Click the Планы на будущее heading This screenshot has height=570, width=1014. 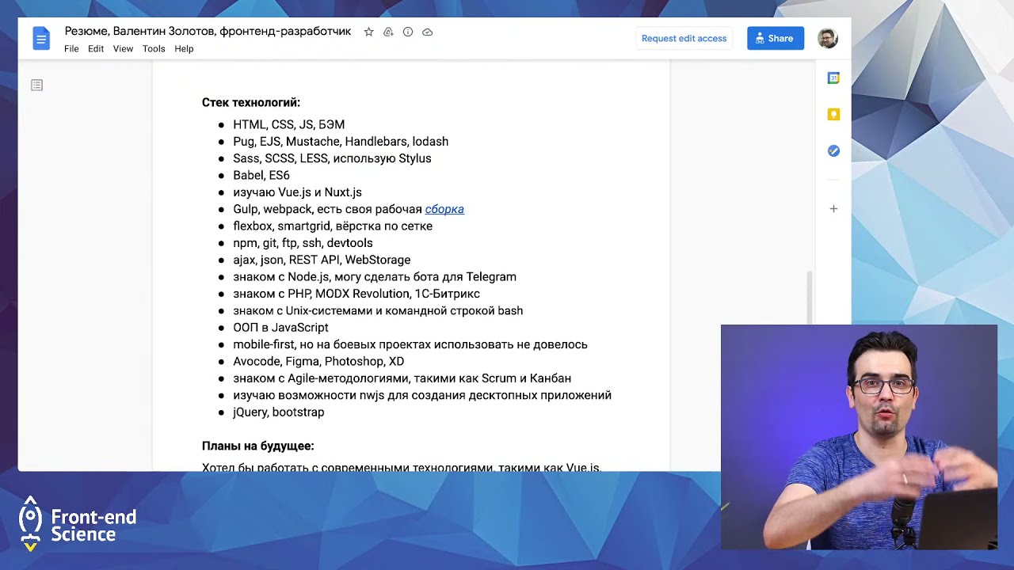258,446
